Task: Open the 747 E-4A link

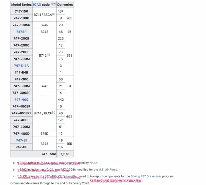Action: (x=21, y=66)
